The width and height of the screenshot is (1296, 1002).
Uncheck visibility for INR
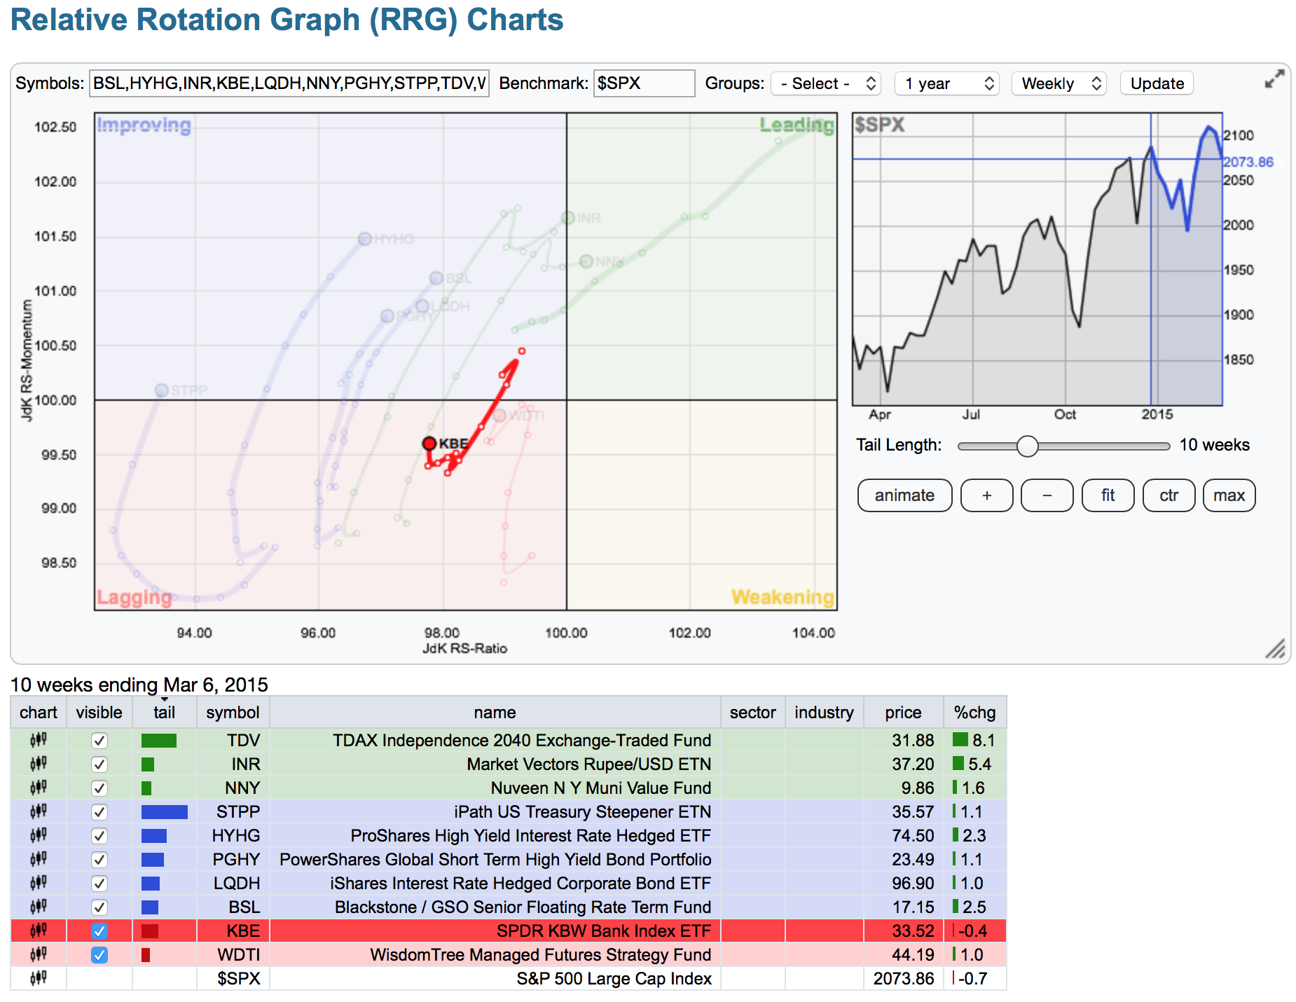[x=99, y=764]
